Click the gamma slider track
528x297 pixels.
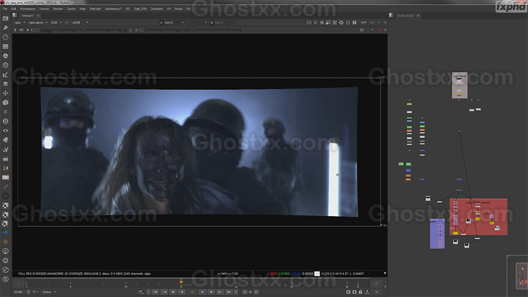(x=193, y=31)
